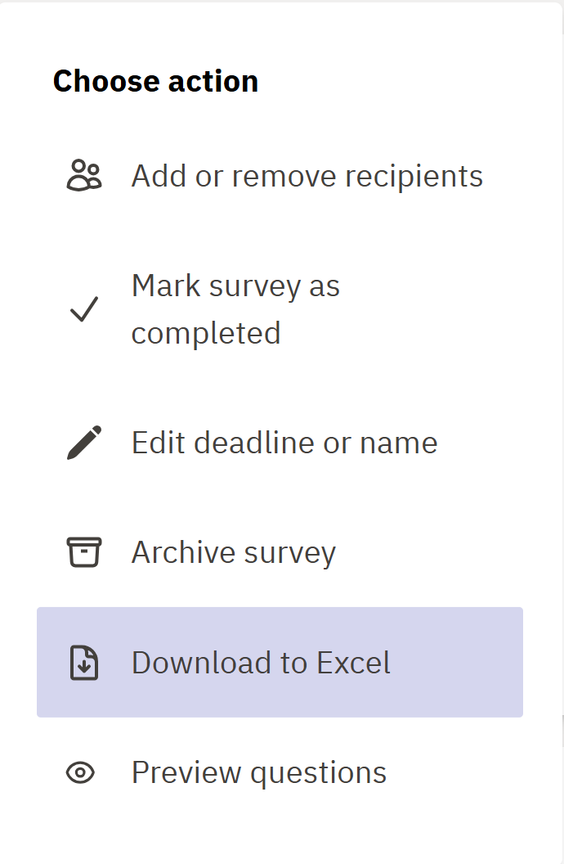The width and height of the screenshot is (564, 864).
Task: Click the word "Excel" in the download option
Action: [x=354, y=663]
